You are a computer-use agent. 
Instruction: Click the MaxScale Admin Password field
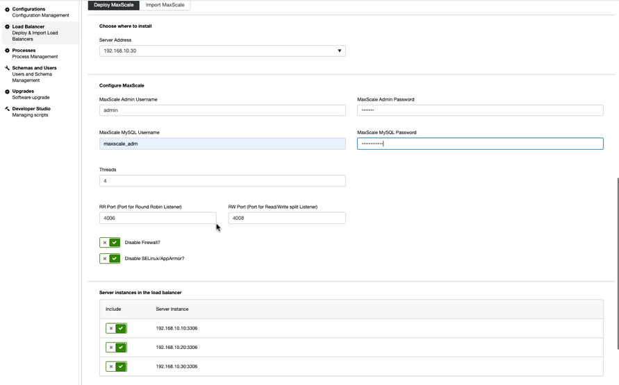480,110
